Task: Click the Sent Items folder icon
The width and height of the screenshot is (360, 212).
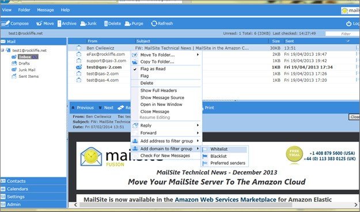Action: pyautogui.click(x=14, y=76)
